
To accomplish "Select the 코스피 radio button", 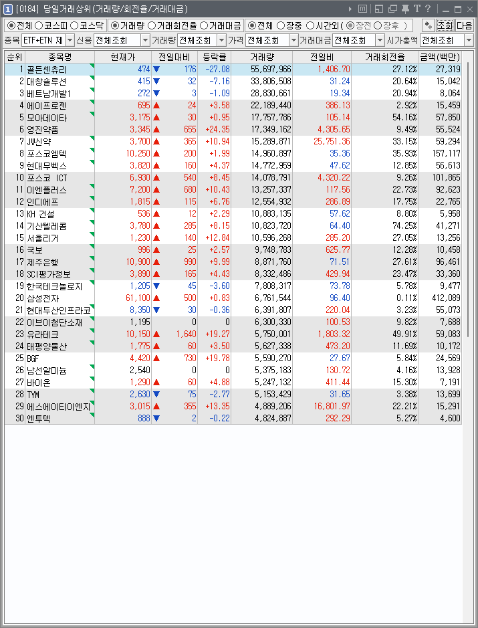I will [x=39, y=25].
